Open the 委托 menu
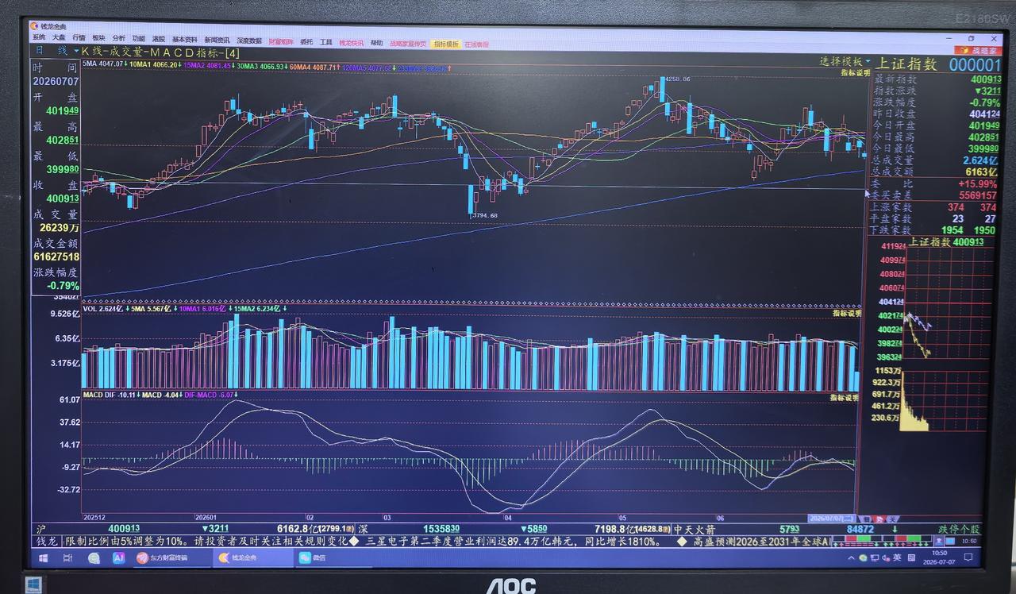The height and width of the screenshot is (594, 1016). click(x=306, y=41)
